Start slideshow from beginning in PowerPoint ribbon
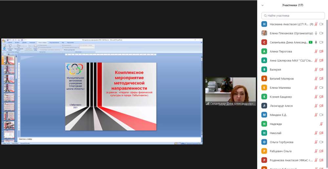This screenshot has height=169, width=328. click(4, 48)
